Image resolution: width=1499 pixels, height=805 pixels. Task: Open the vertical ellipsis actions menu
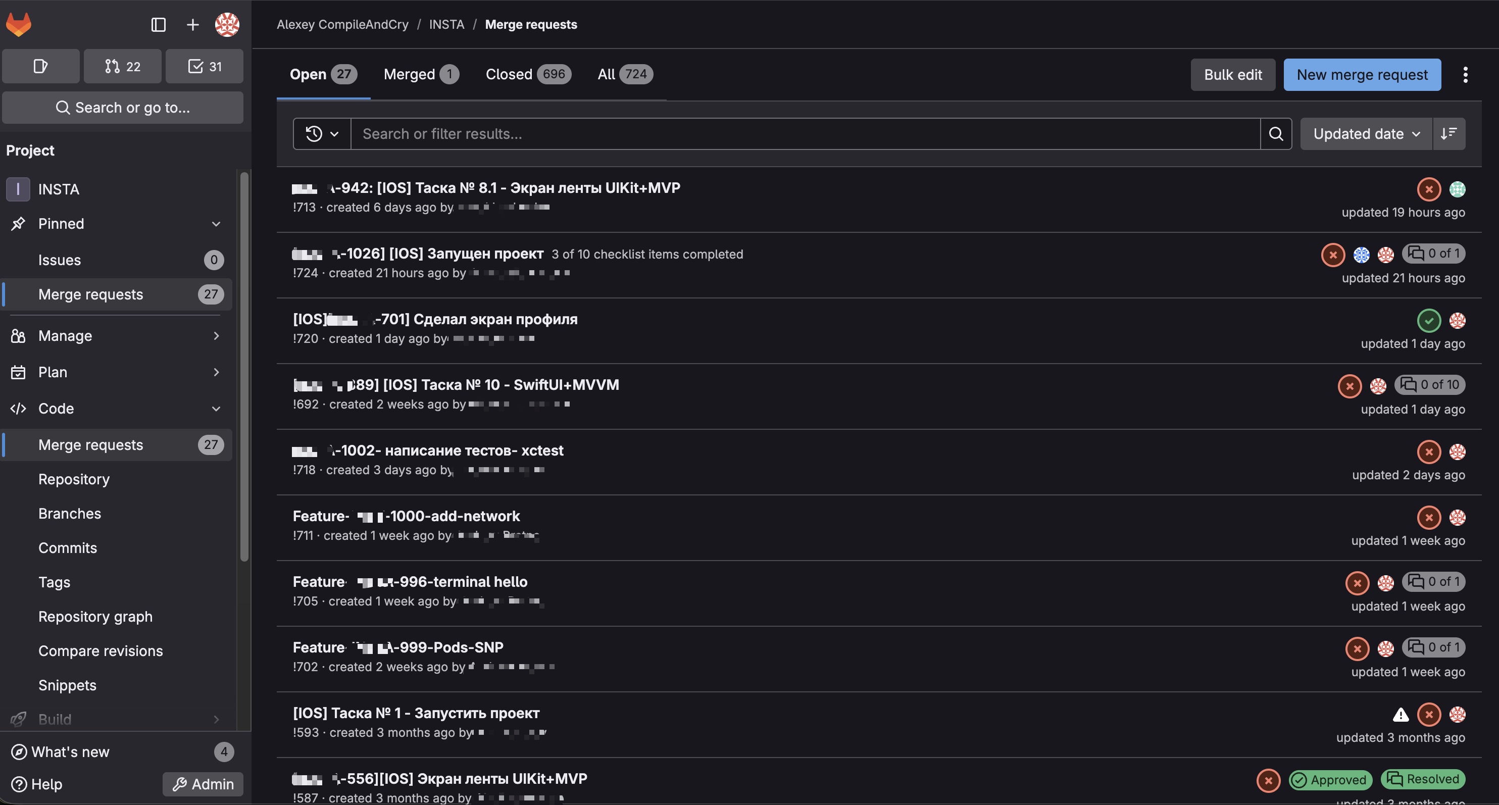(1465, 75)
